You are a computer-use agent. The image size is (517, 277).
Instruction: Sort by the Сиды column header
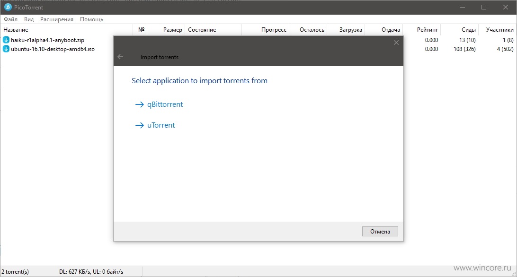[x=459, y=30]
